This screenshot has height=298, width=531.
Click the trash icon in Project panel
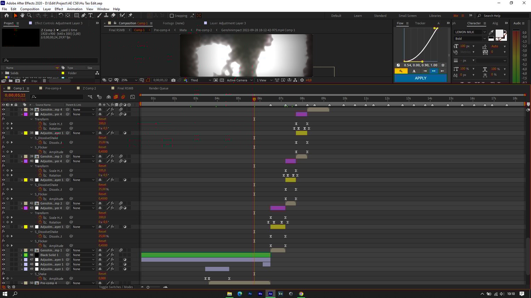pyautogui.click(x=44, y=81)
